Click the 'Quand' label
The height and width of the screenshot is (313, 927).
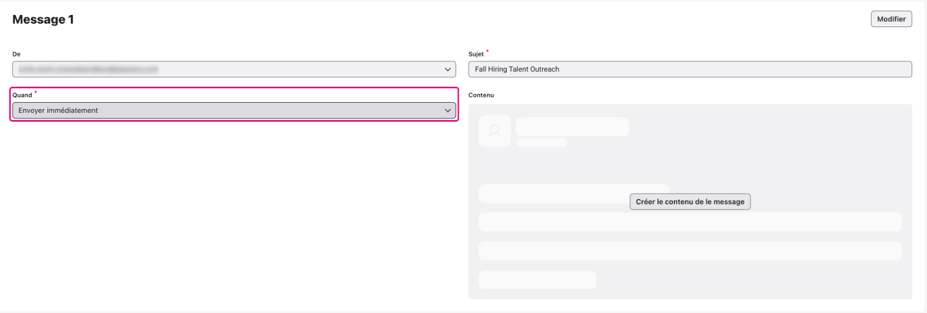[x=22, y=95]
